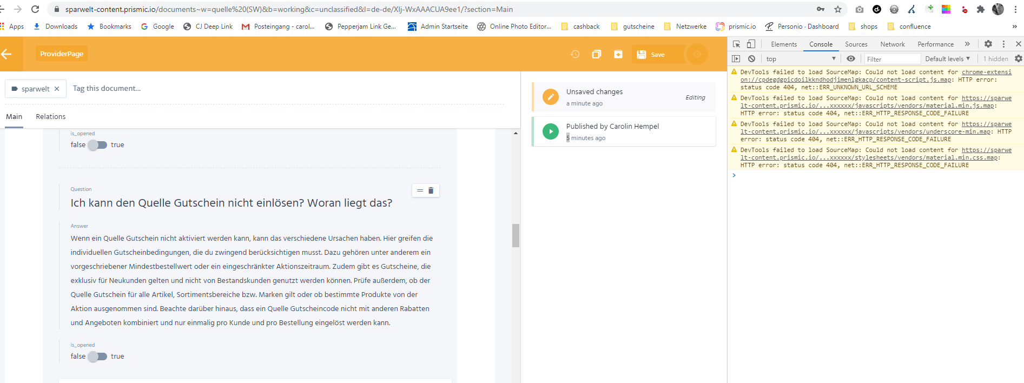This screenshot has height=383, width=1024.
Task: Open the rainbow color grid extension
Action: 946,9
